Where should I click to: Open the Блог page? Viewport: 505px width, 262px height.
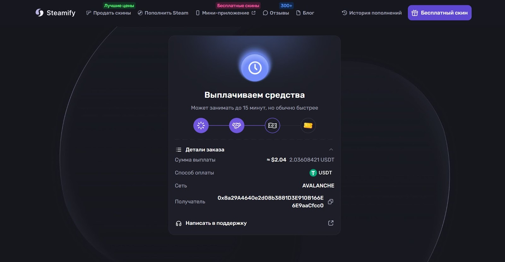[x=305, y=13]
